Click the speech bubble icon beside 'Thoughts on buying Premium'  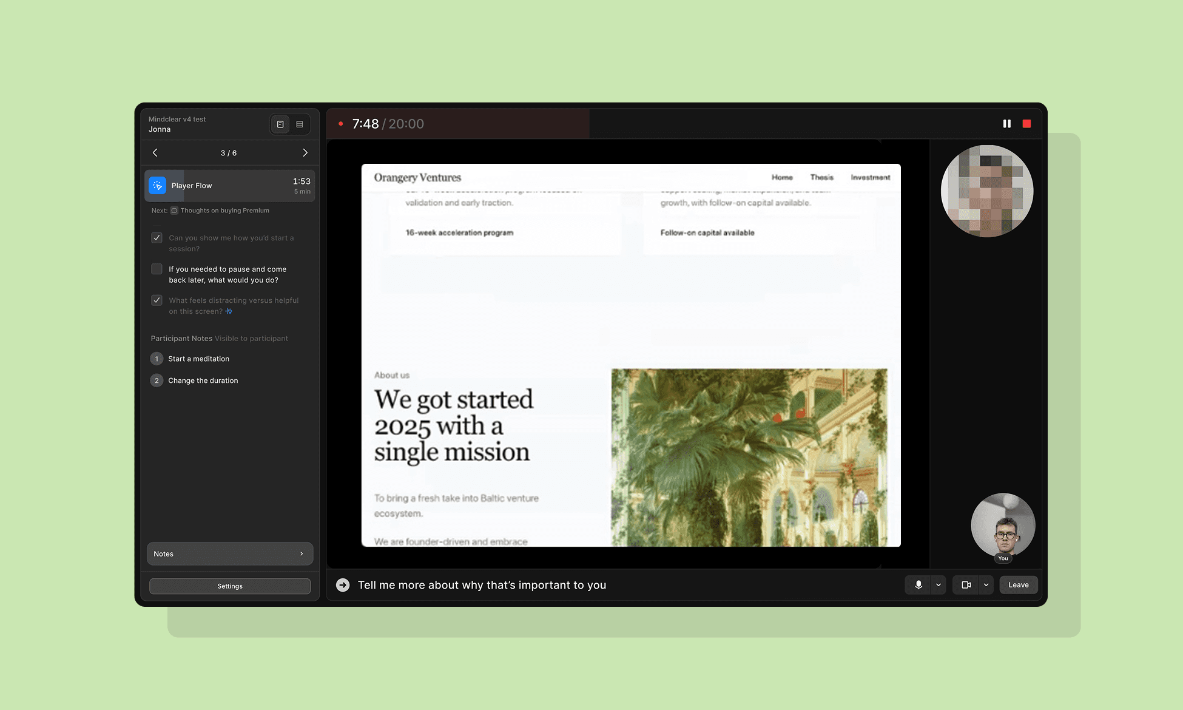click(174, 211)
